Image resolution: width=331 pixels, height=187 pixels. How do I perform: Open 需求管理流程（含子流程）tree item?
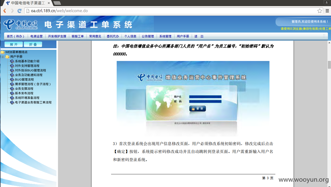pos(33,84)
